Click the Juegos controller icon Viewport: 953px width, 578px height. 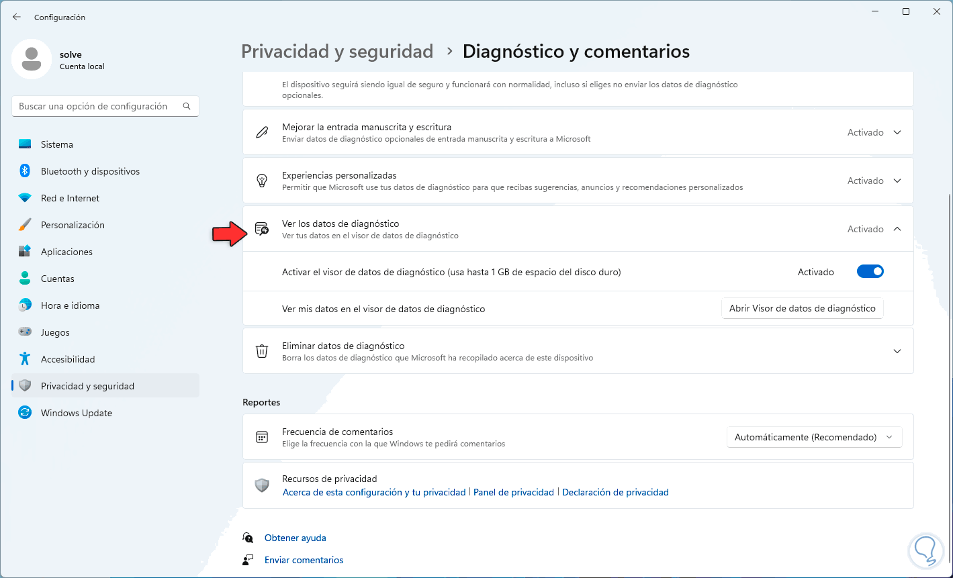pyautogui.click(x=25, y=332)
